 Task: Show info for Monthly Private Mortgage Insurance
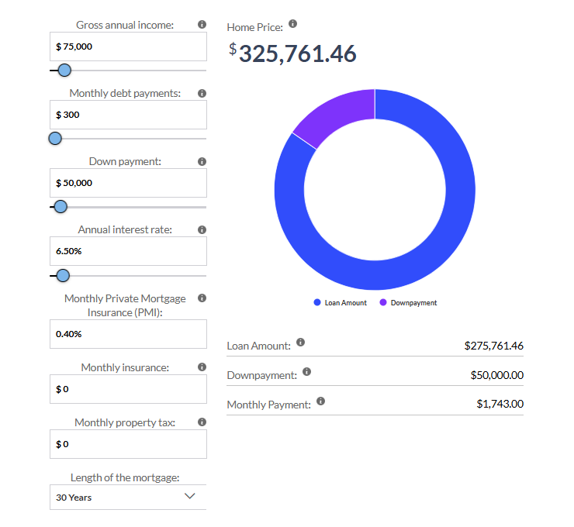[x=202, y=298]
